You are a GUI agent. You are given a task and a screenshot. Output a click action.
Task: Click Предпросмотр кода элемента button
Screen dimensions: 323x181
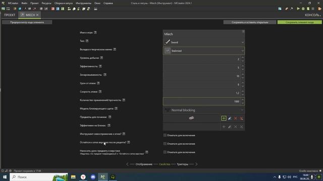pyautogui.click(x=27, y=22)
